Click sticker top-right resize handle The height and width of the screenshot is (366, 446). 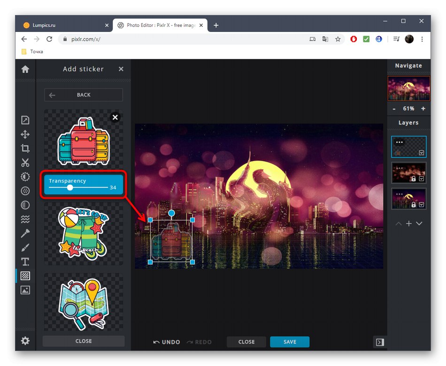click(x=192, y=220)
